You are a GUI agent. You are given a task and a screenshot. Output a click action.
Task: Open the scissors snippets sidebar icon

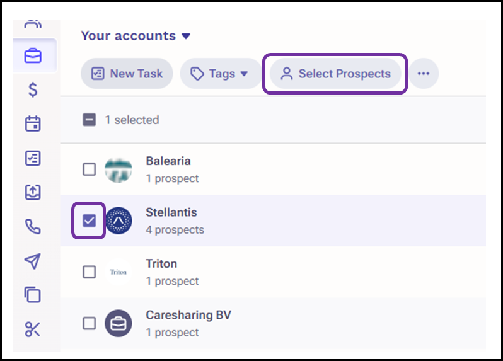click(33, 329)
